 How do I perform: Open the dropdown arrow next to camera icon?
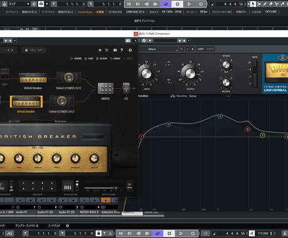click(135, 41)
